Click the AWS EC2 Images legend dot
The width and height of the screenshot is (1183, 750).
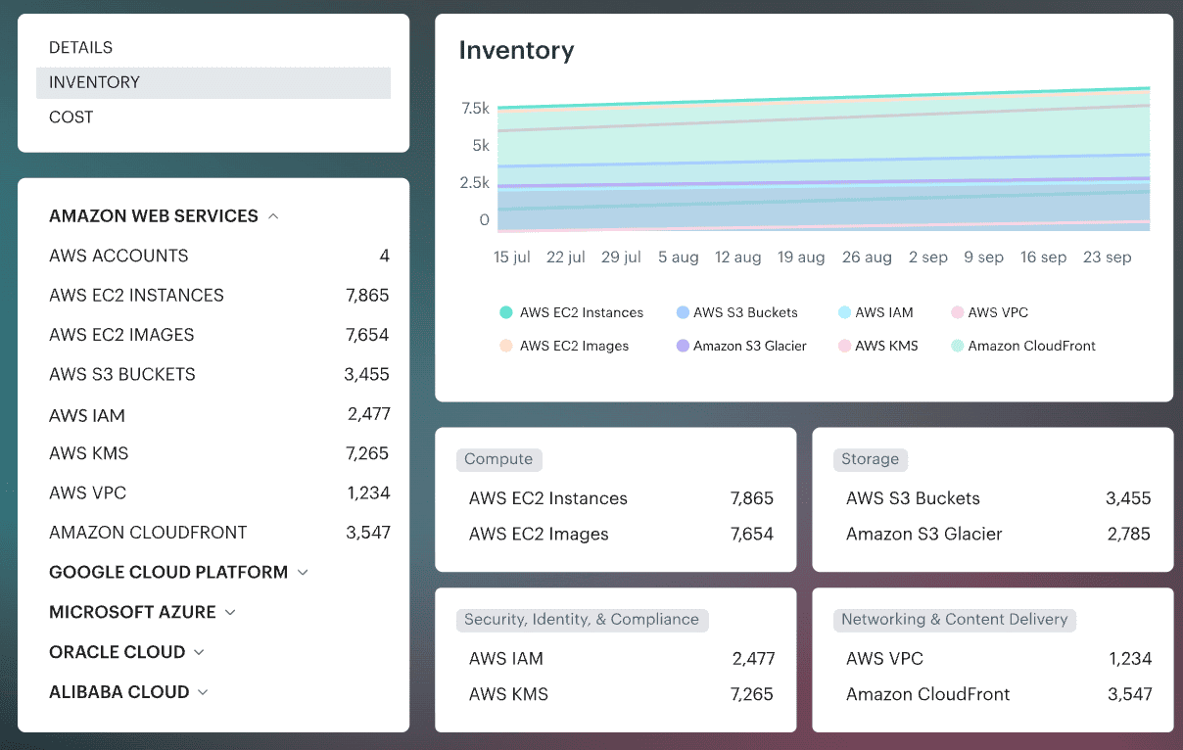click(x=506, y=346)
